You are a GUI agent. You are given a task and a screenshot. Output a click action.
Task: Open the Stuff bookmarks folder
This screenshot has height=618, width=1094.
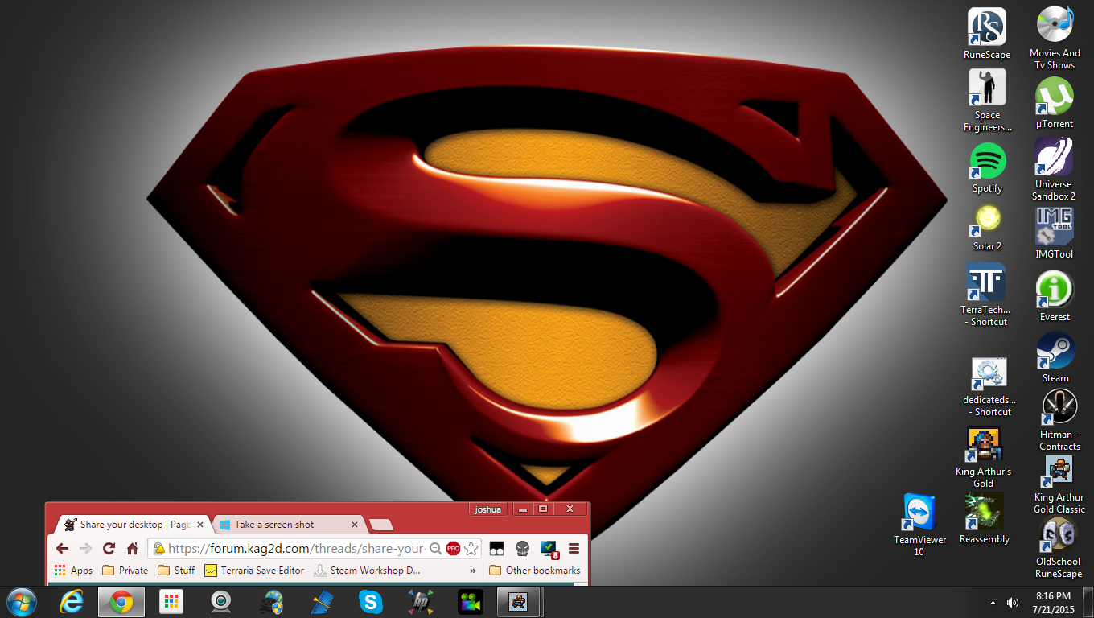[x=176, y=571]
